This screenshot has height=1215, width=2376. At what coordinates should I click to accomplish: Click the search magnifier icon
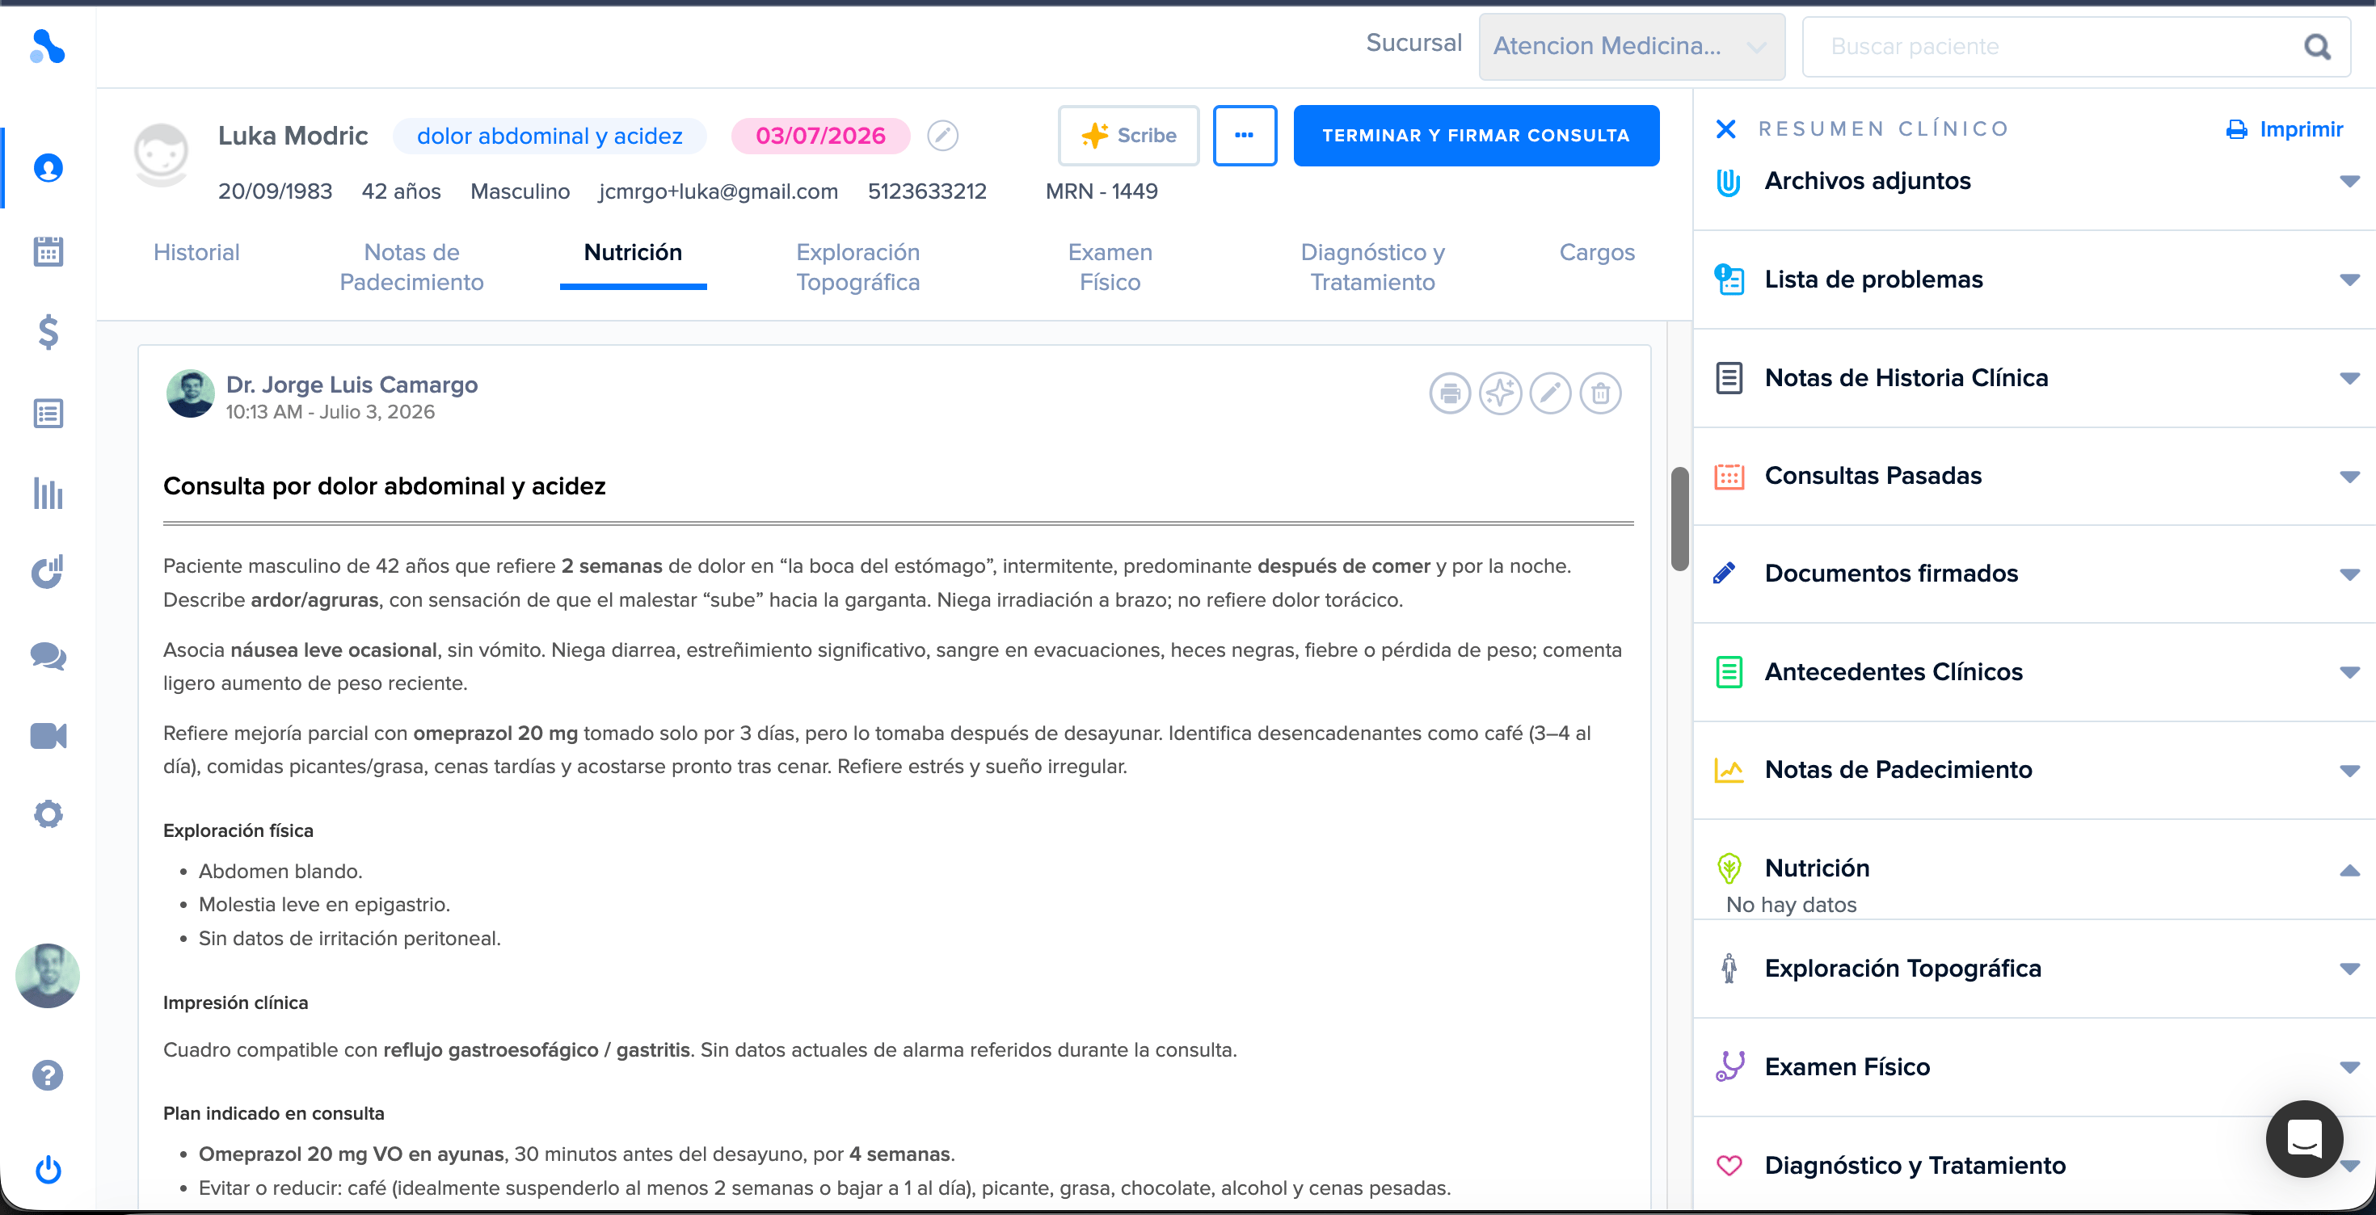[x=2318, y=46]
